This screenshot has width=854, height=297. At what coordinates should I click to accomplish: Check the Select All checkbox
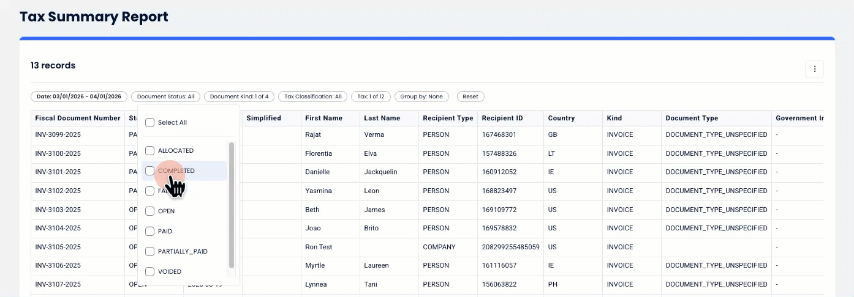click(149, 122)
